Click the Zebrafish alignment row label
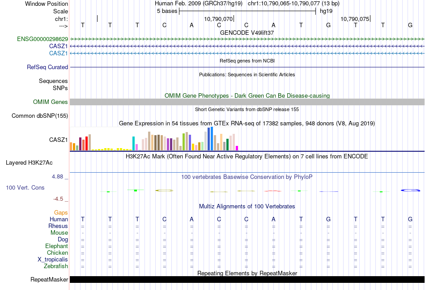Screen dimensions: 425x290 (56, 266)
